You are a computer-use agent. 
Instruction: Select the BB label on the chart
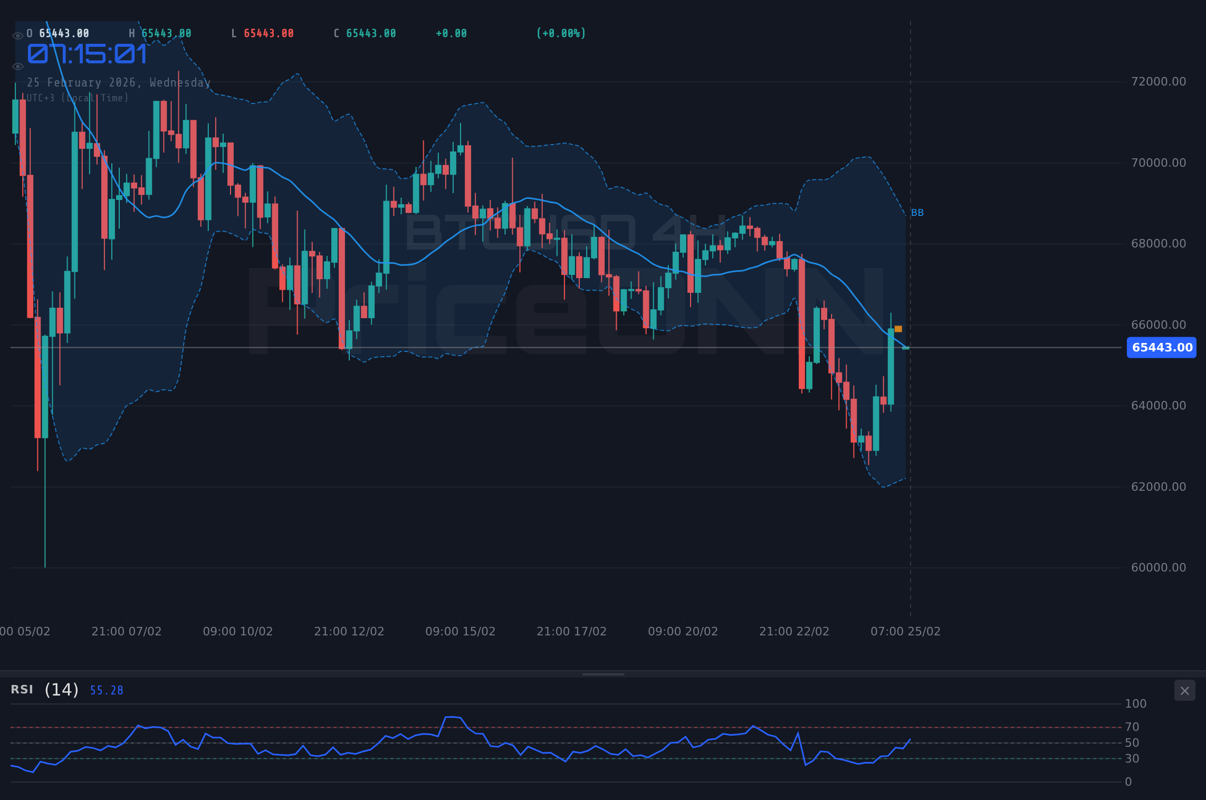917,213
